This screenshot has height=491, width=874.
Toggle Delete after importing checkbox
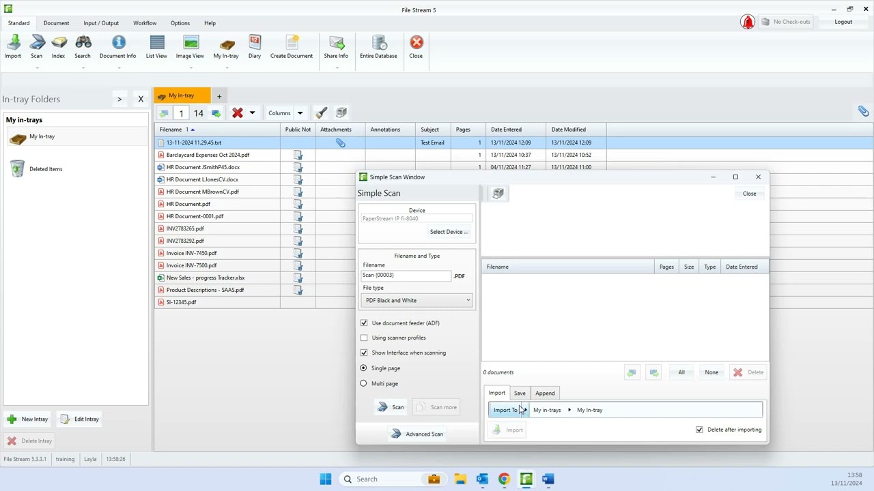point(699,430)
